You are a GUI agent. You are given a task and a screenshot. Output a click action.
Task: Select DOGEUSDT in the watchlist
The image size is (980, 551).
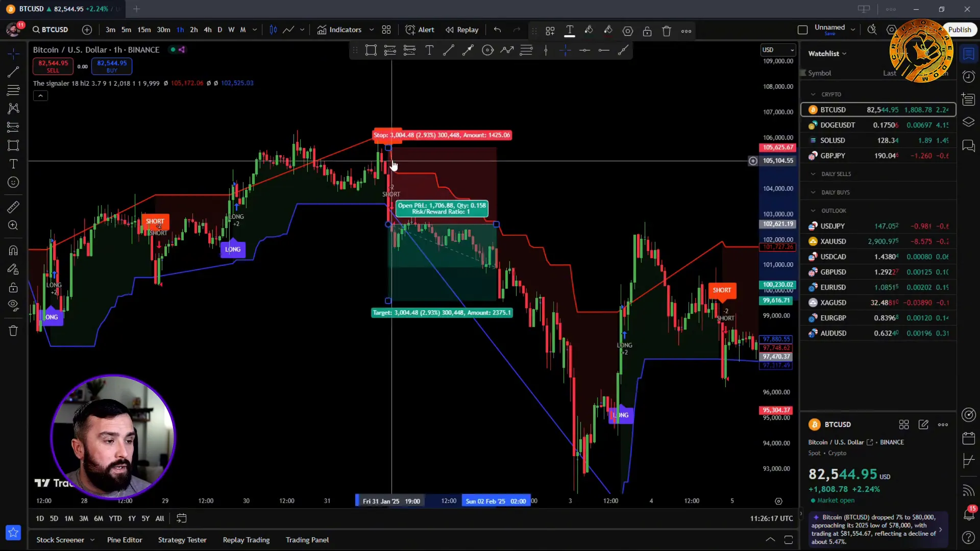click(x=878, y=125)
